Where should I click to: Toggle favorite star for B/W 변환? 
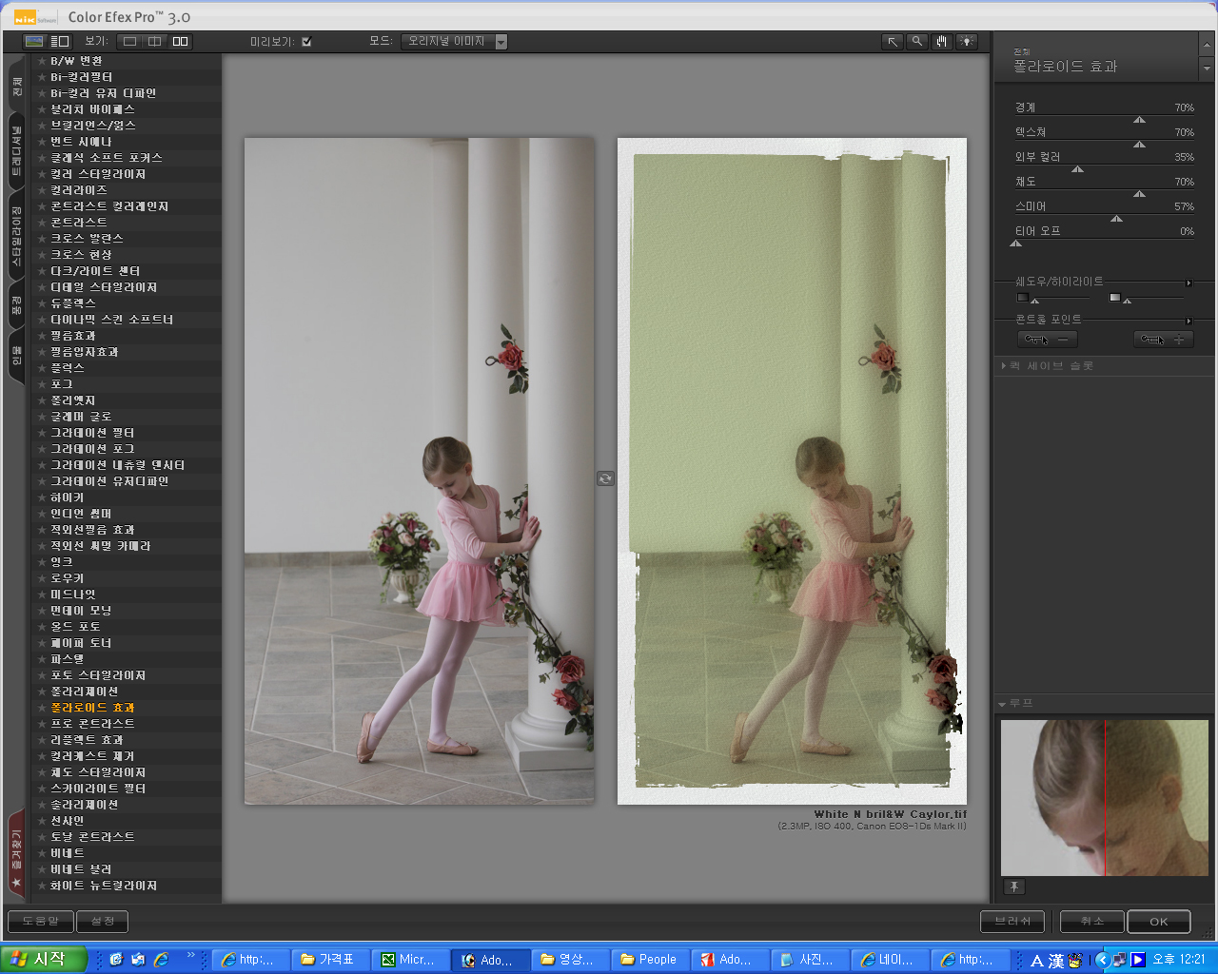42,61
